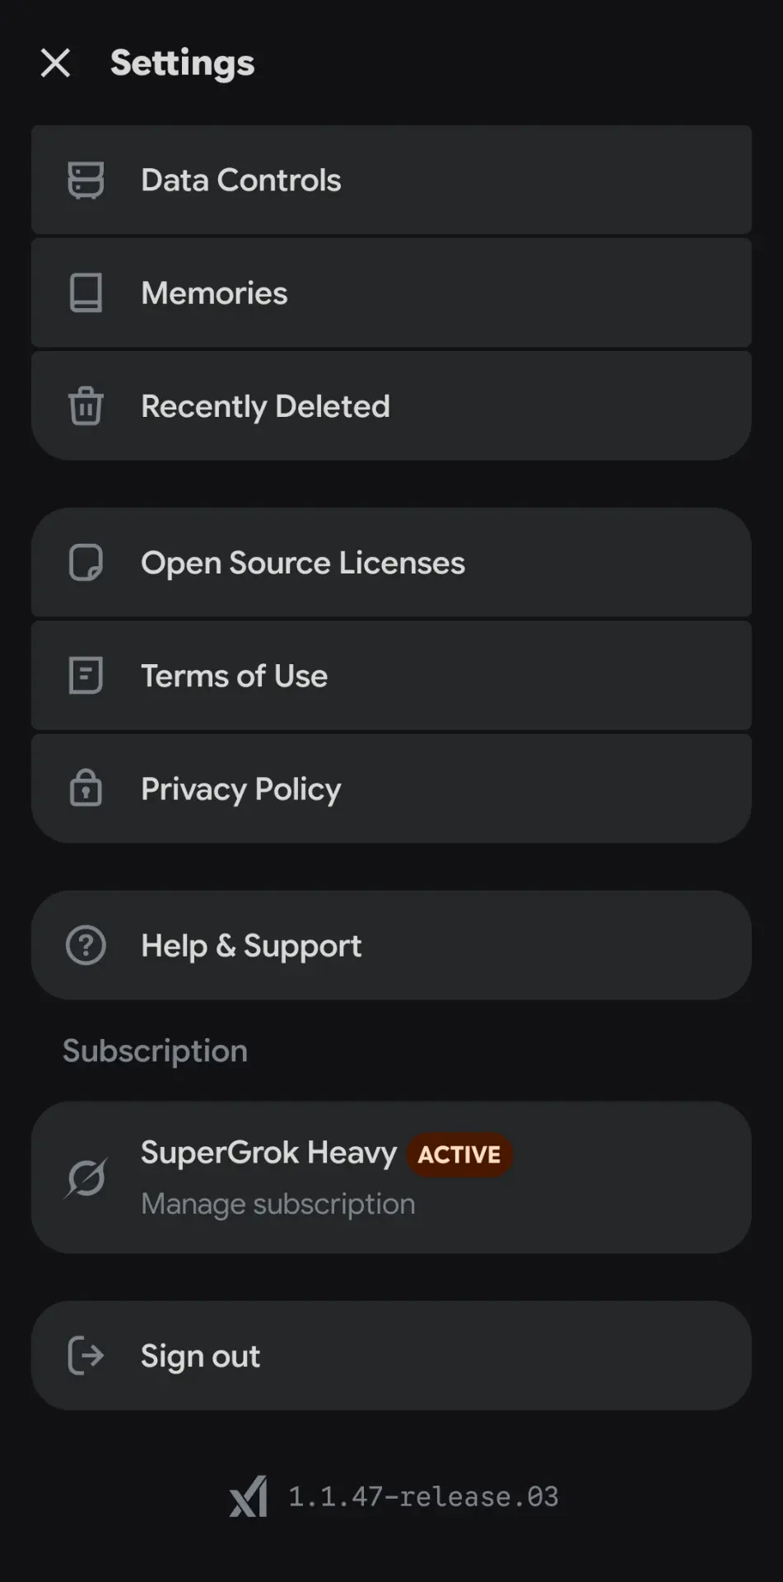This screenshot has width=783, height=1582.
Task: Open the Terms of Use
Action: [x=391, y=676]
